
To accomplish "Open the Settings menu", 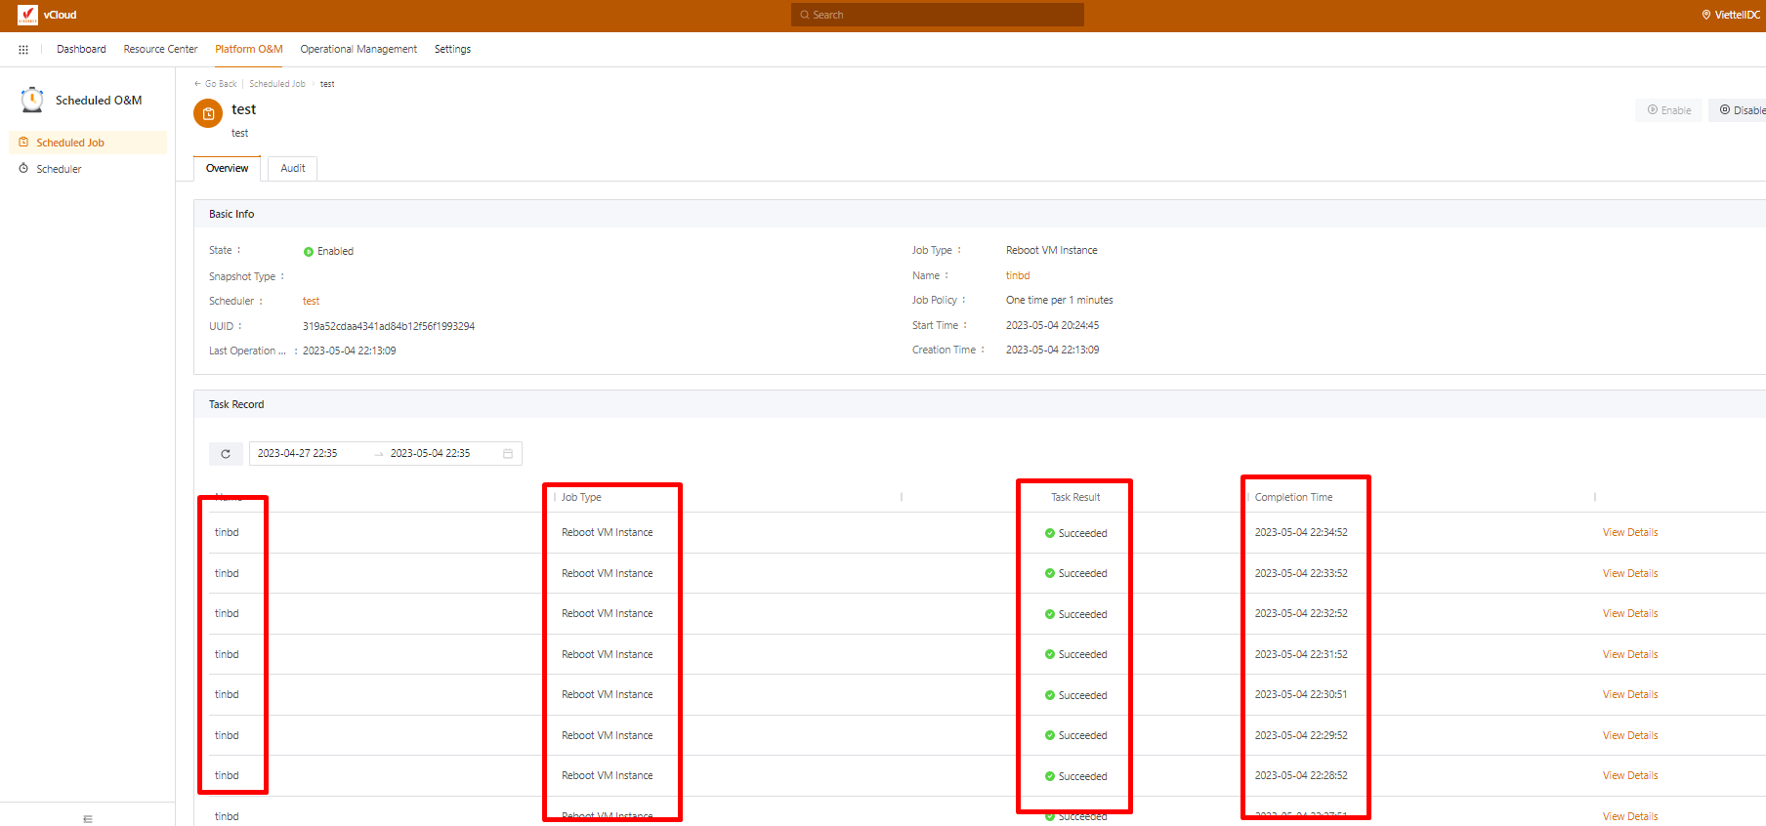I will pyautogui.click(x=452, y=49).
